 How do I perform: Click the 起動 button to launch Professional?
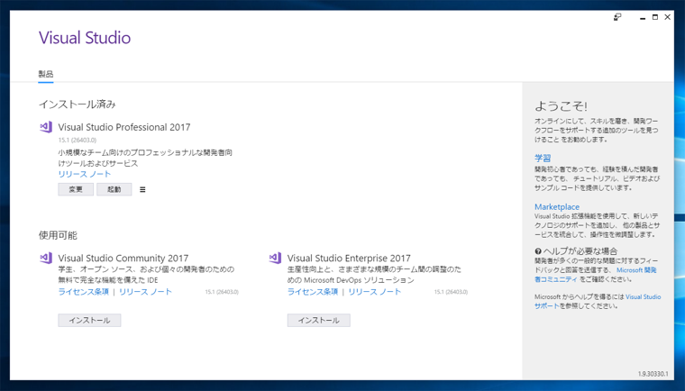click(x=114, y=189)
